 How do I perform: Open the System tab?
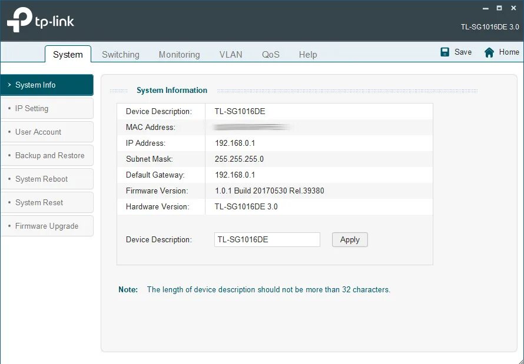tap(68, 54)
